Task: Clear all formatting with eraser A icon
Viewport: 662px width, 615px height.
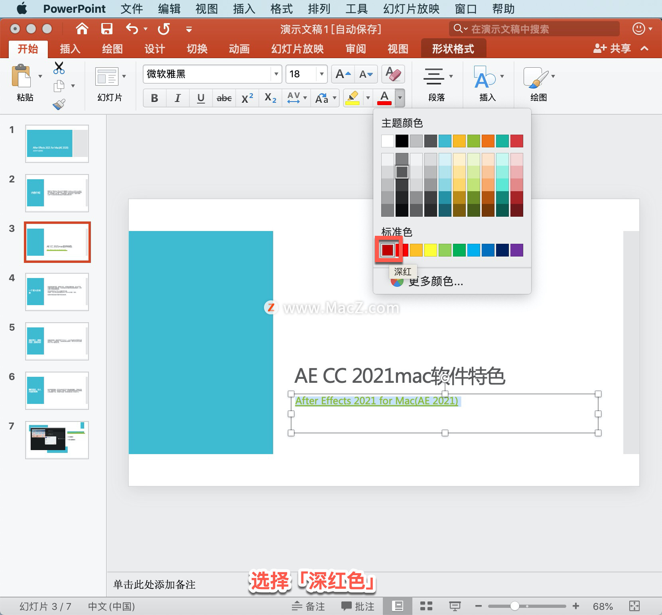Action: (x=393, y=74)
